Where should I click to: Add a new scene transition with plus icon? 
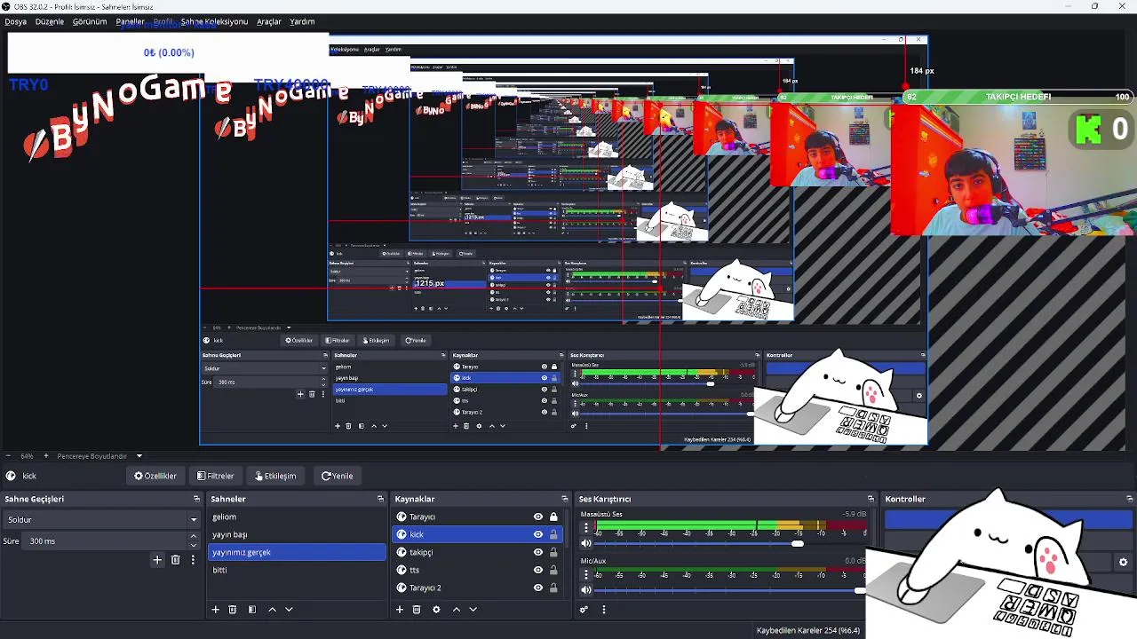tap(157, 560)
